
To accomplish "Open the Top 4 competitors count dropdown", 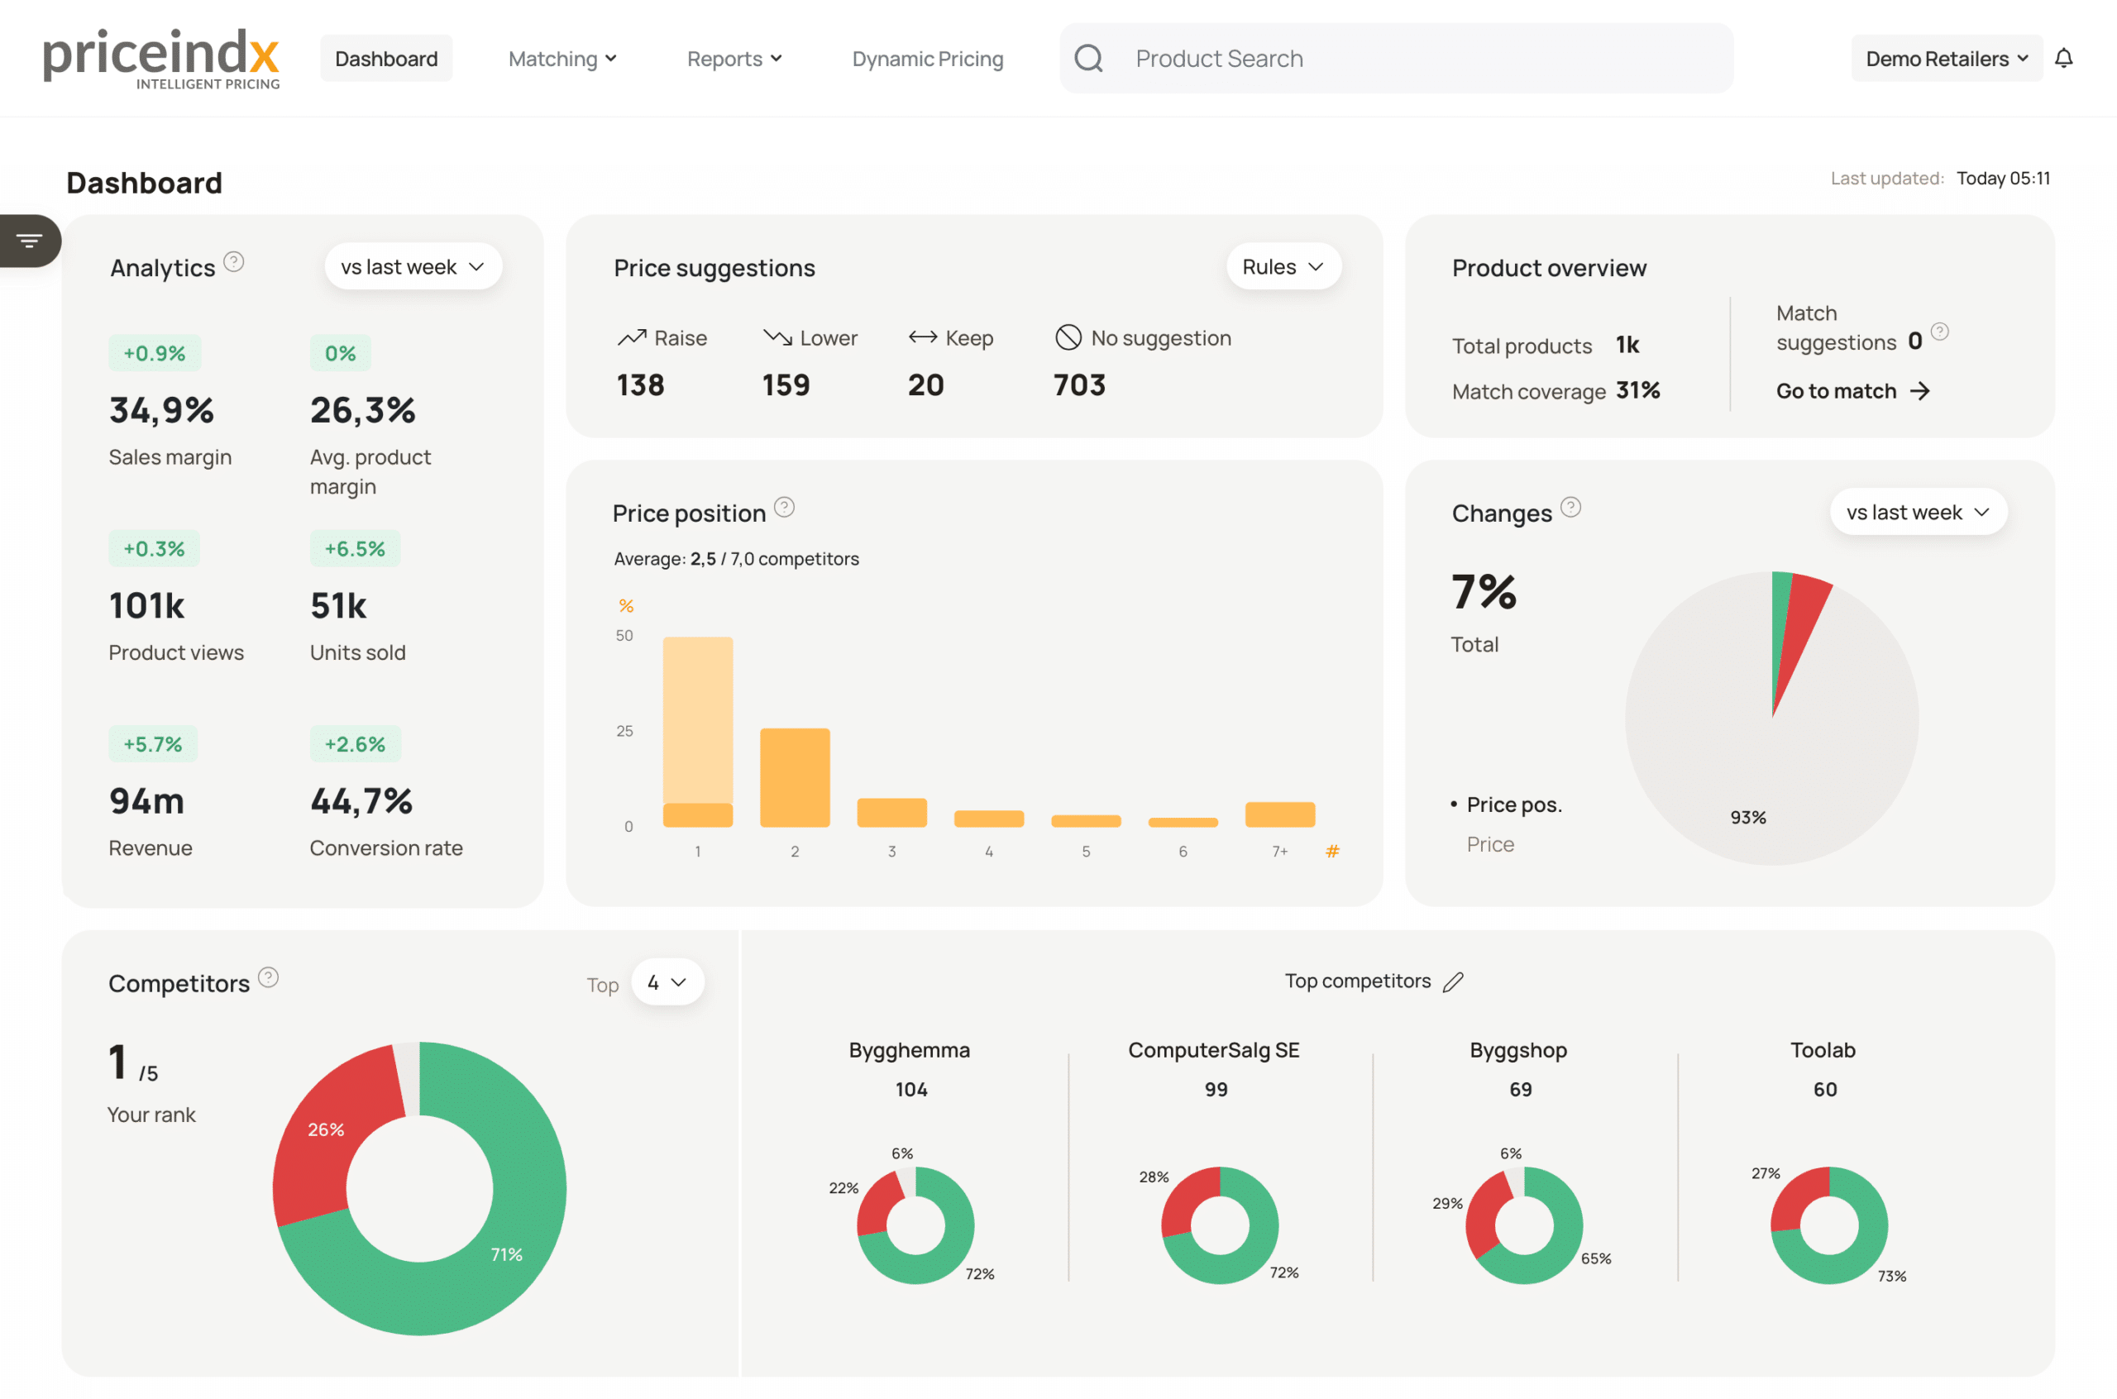I will (x=667, y=981).
